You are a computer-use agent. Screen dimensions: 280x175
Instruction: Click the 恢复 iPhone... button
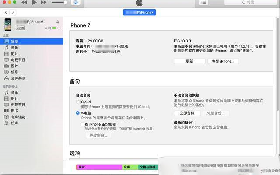(223, 61)
